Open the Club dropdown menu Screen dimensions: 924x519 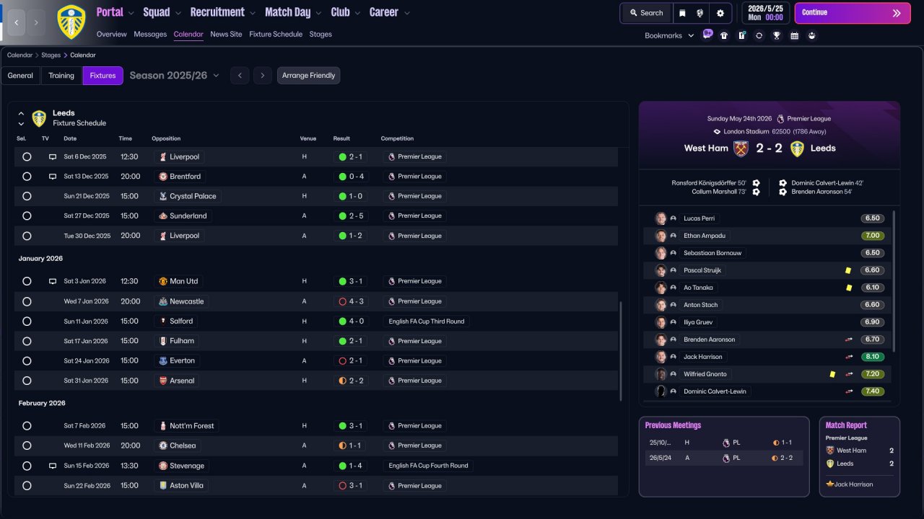[345, 12]
